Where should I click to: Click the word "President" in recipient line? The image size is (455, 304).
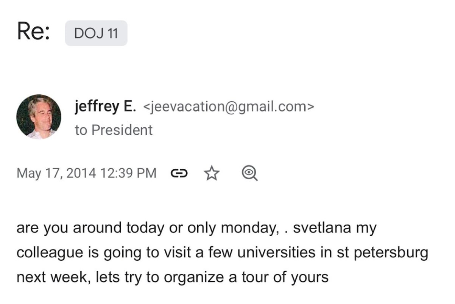pos(122,130)
